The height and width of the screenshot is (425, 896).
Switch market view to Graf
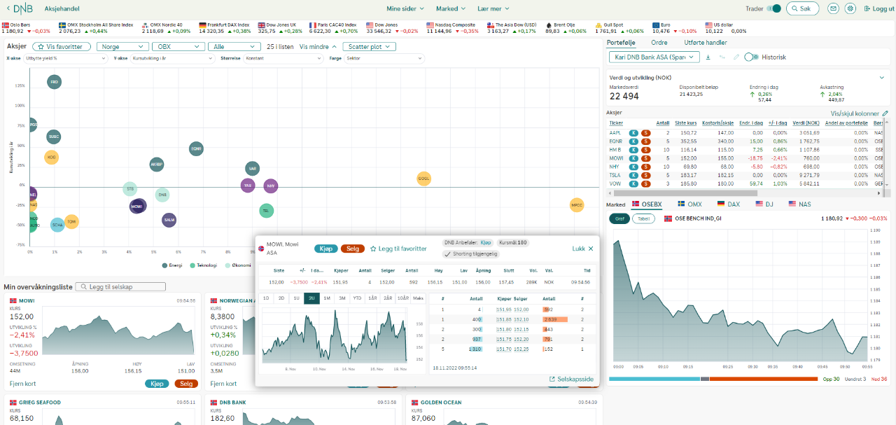pyautogui.click(x=619, y=218)
